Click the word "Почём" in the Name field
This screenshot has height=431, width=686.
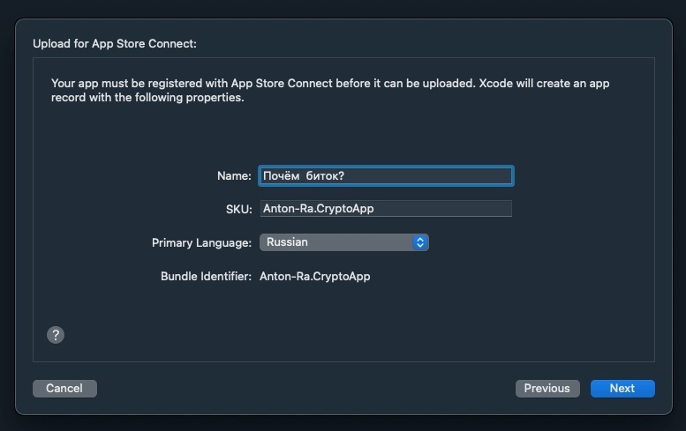[x=281, y=176]
